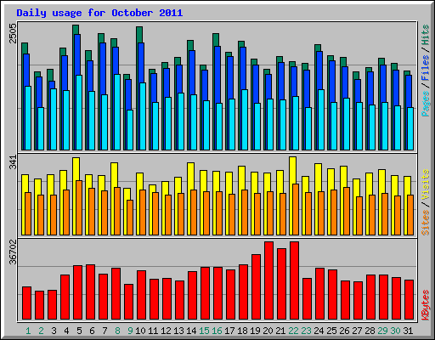The height and width of the screenshot is (340, 435).
Task: Click day label 24 on the axis
Action: coord(319,331)
